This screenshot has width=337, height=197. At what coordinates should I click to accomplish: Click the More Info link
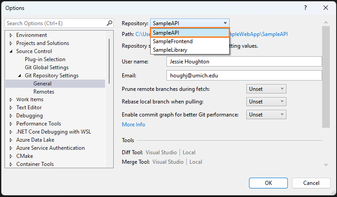point(134,125)
